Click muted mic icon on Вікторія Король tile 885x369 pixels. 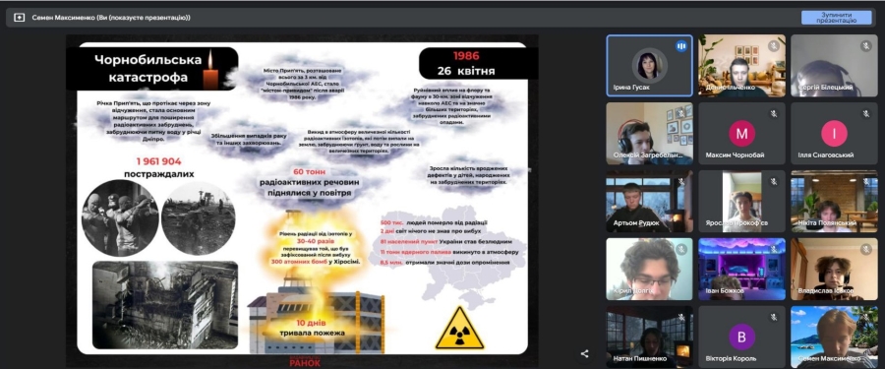point(774,317)
